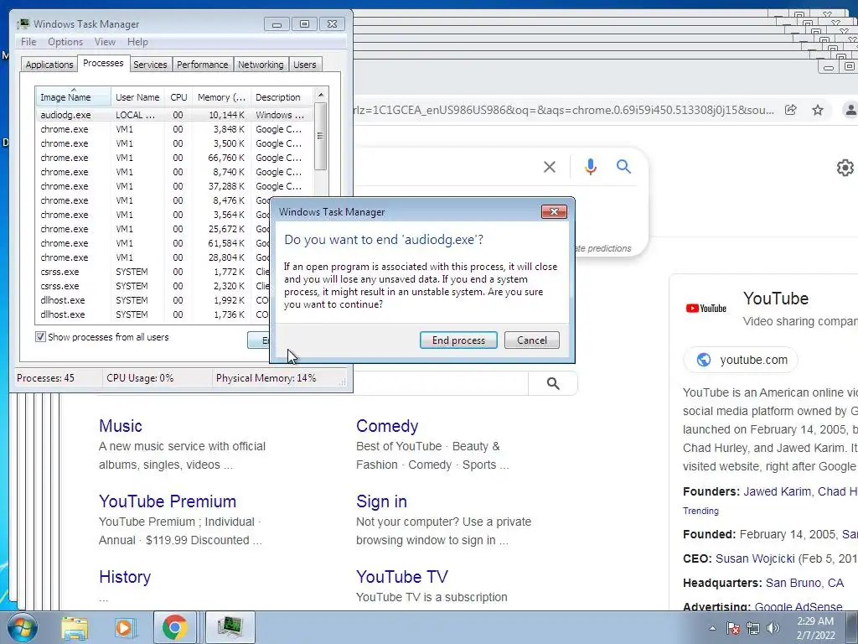Select csrss.exe row using 1,772 K

153,272
